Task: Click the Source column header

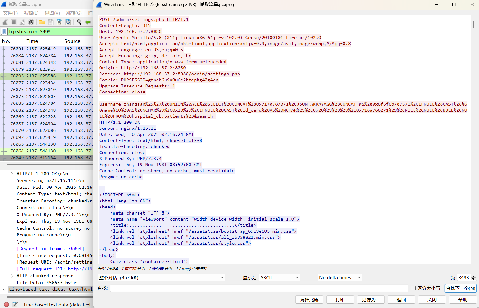Action: click(x=78, y=41)
